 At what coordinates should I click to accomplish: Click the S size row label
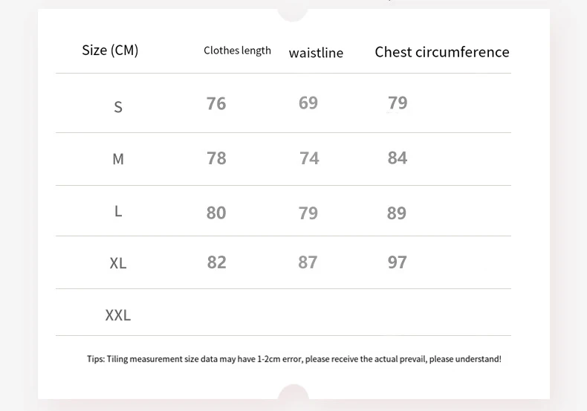pos(118,107)
